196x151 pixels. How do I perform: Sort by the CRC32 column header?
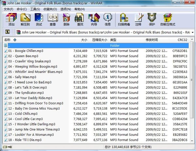(179, 40)
